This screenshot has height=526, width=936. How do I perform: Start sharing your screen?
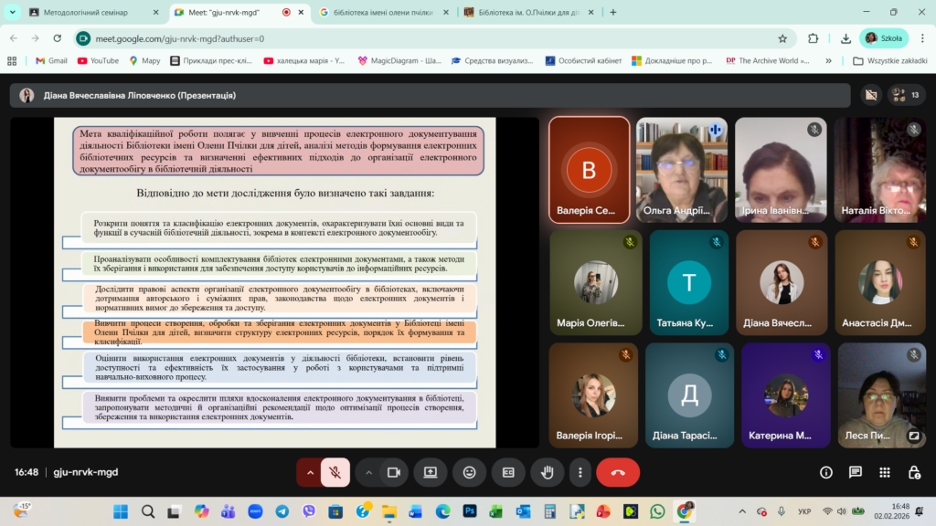pyautogui.click(x=430, y=472)
